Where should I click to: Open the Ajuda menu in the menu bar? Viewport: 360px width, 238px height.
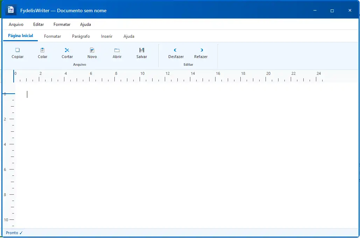(85, 24)
